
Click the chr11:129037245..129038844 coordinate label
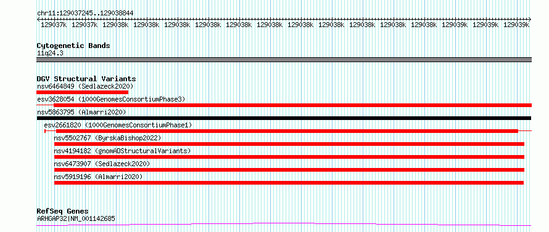pos(85,14)
